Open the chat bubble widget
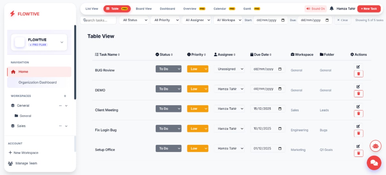 coord(374,162)
